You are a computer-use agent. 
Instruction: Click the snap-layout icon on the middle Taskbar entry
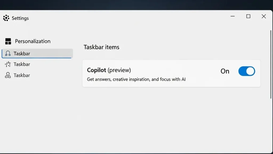8,64
